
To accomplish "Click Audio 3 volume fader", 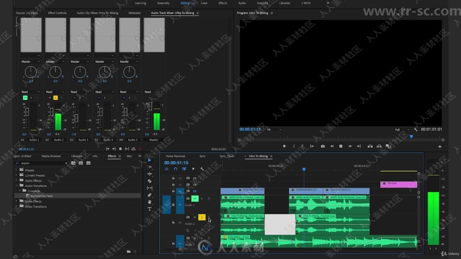I will (76, 118).
